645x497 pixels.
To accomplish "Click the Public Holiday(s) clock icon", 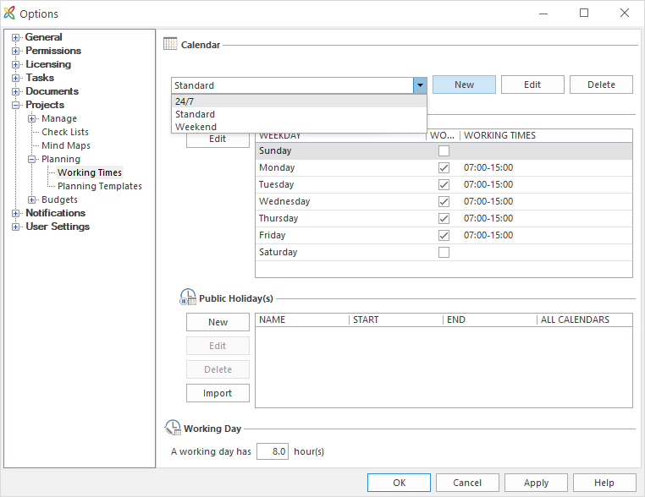I will [x=188, y=297].
